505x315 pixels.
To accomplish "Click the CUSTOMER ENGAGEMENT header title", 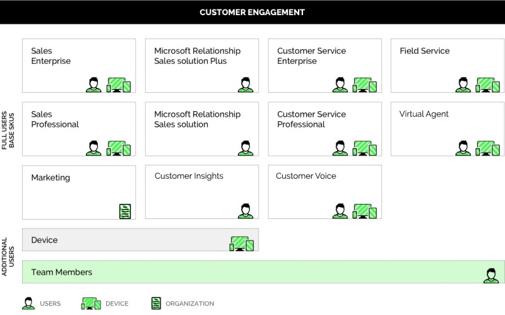I will [x=252, y=12].
